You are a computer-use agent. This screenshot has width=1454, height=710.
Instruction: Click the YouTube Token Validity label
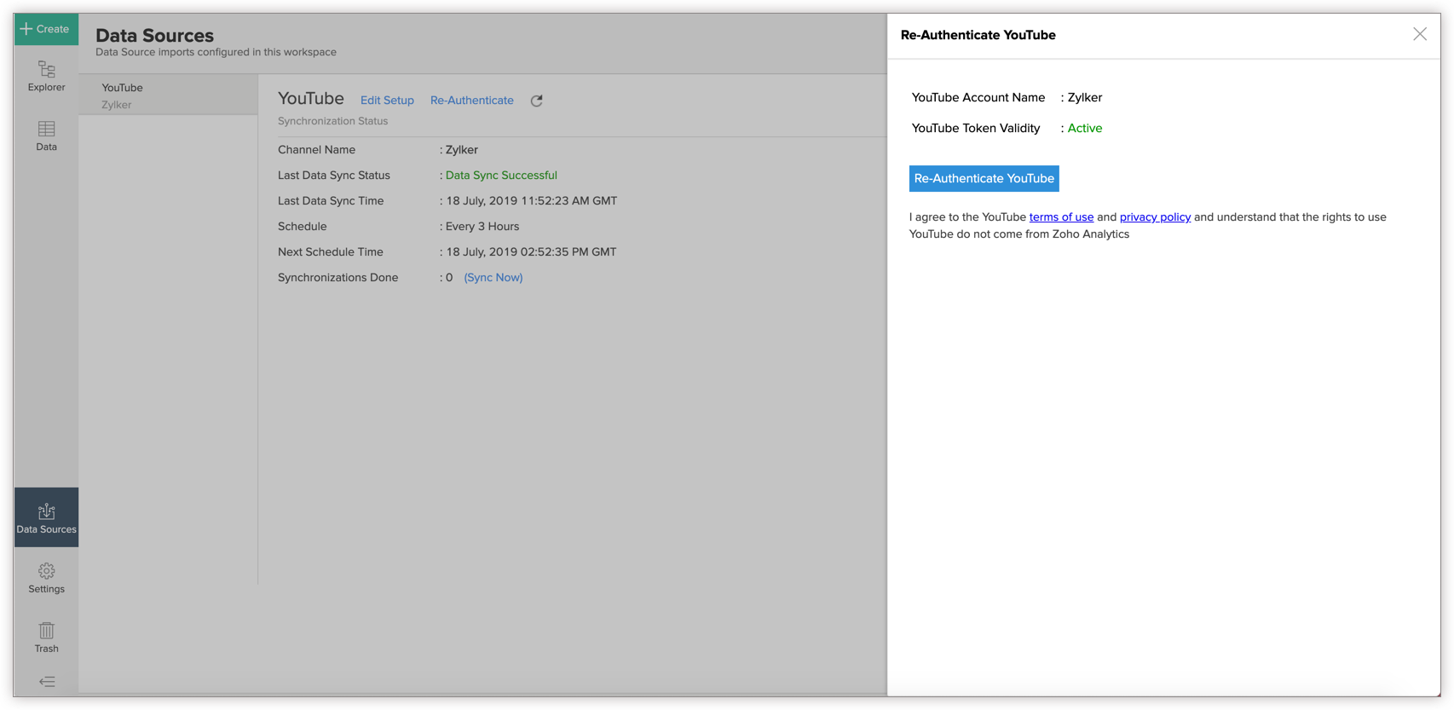tap(976, 129)
